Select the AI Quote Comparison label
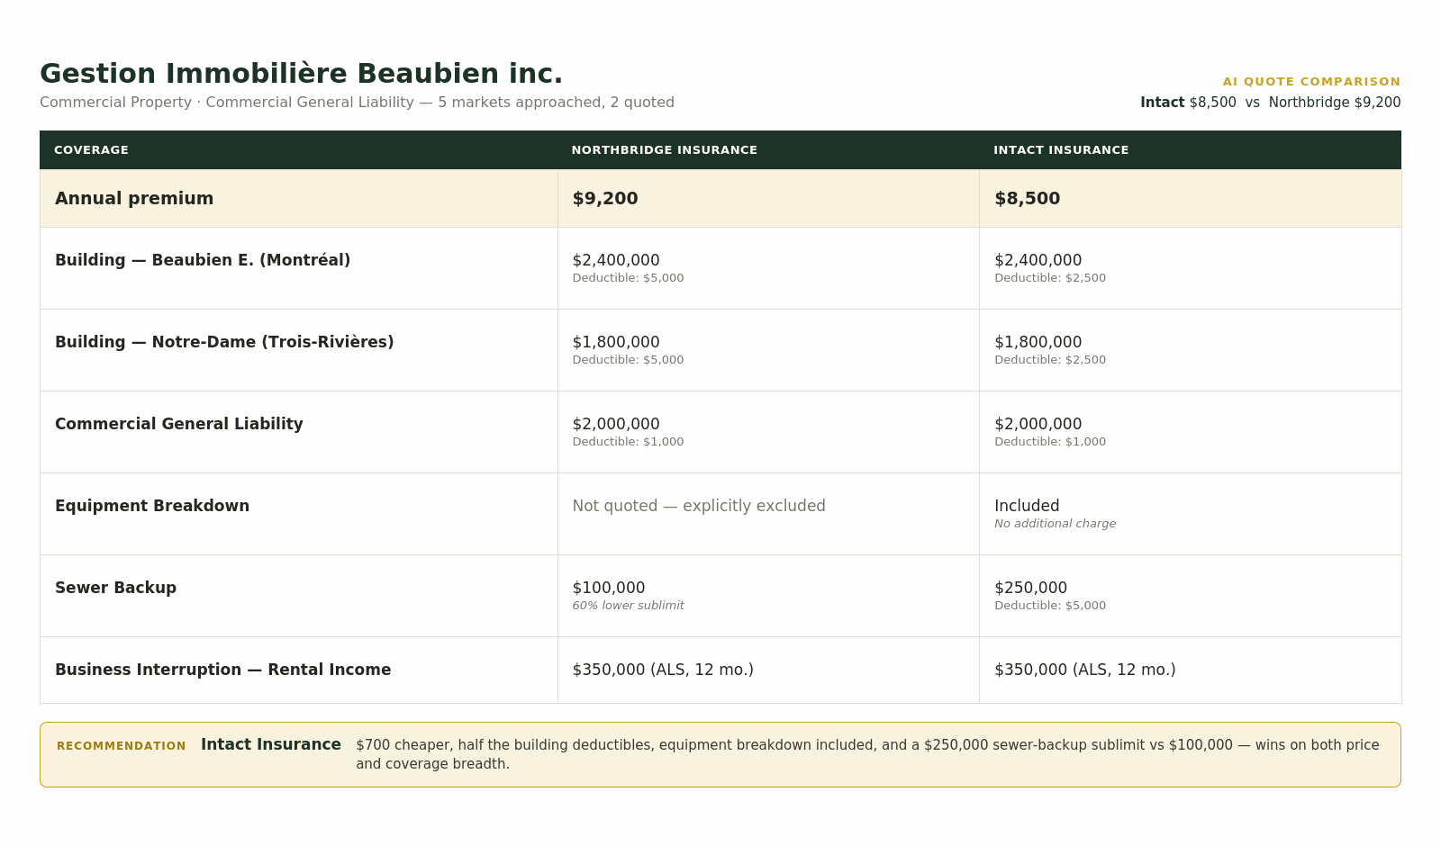 (1311, 82)
